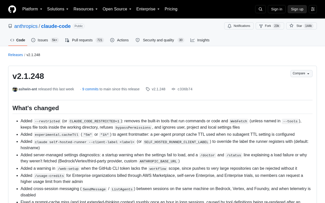325x203 pixels.
Task: Click the /status code snippet
Action: pyautogui.click(x=234, y=155)
